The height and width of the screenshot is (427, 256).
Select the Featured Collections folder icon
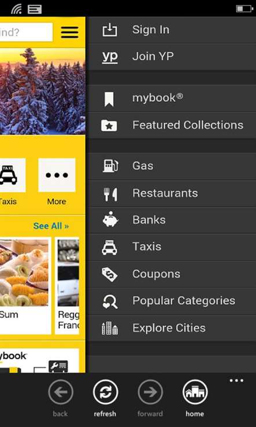[x=109, y=126]
